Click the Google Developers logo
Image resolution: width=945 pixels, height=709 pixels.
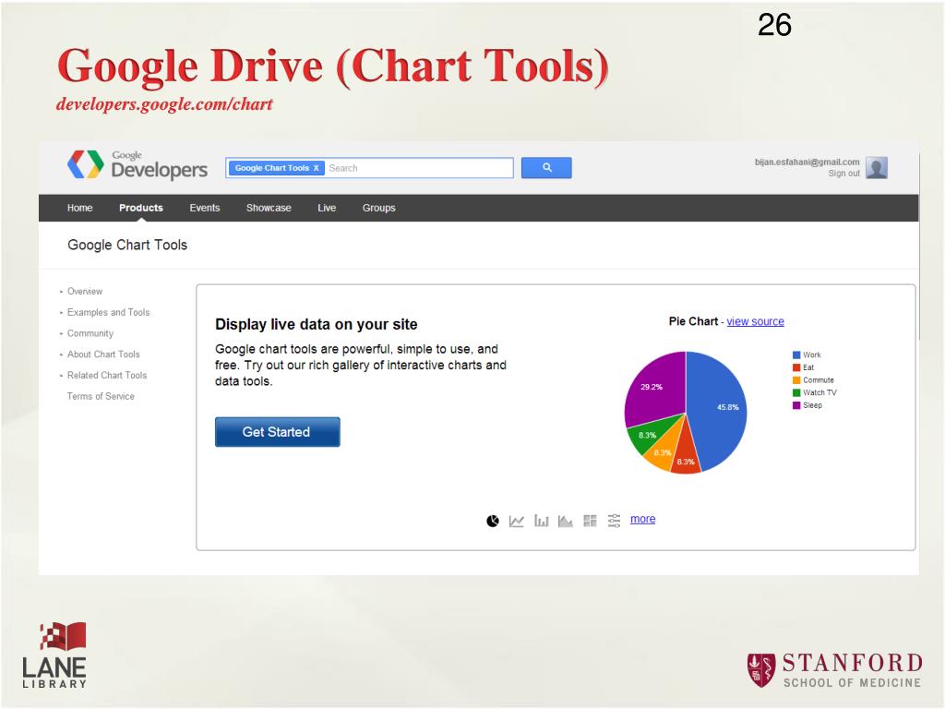point(138,164)
